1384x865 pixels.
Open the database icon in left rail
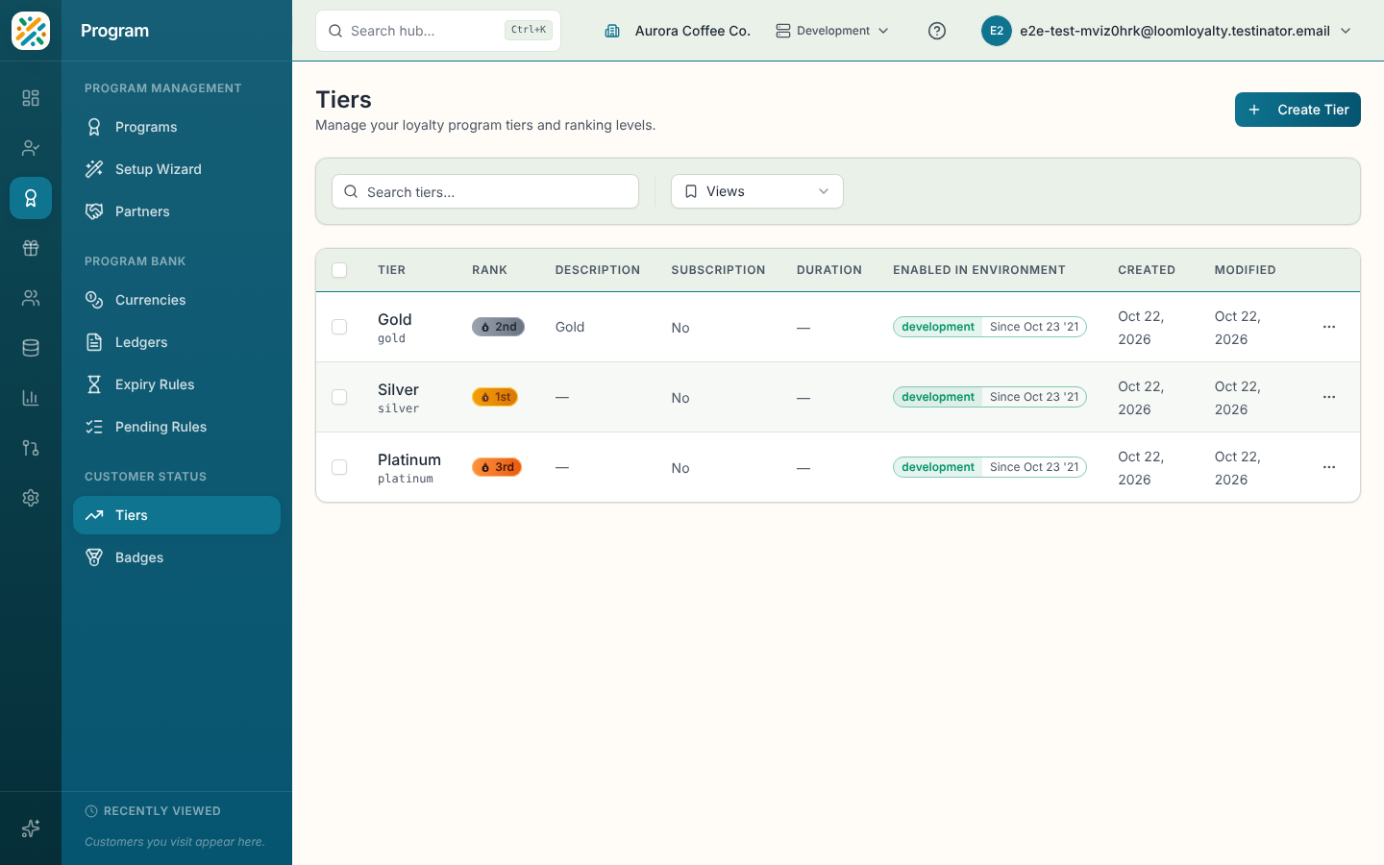coord(31,348)
